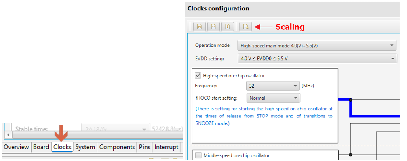Expand the fHOCO start setting dropdown
Screen dimensions: 407x161
coord(273,98)
